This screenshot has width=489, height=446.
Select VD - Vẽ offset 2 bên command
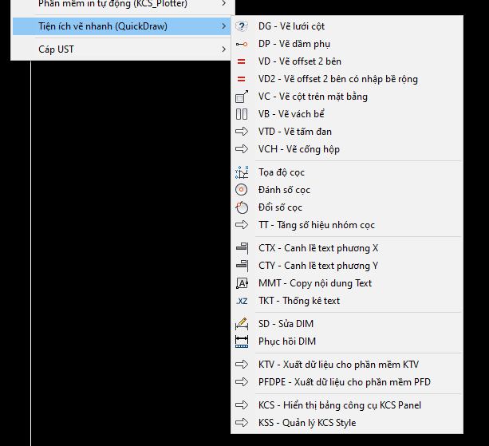pyautogui.click(x=347, y=61)
